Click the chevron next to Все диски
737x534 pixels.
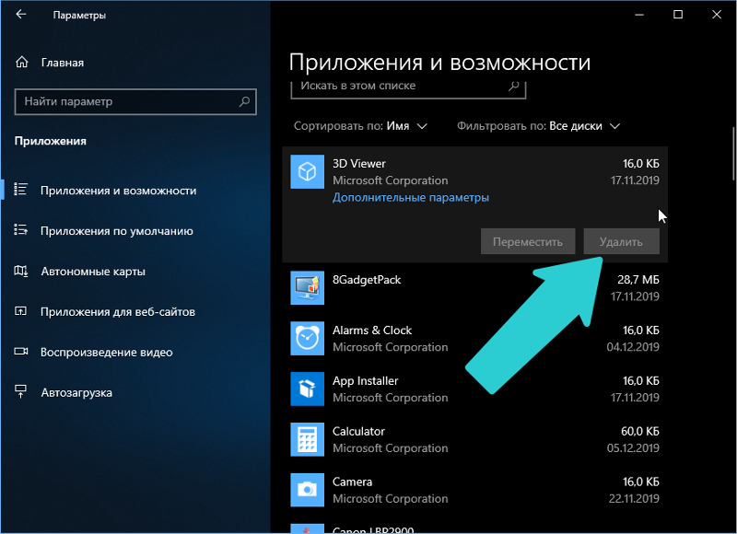pyautogui.click(x=614, y=126)
